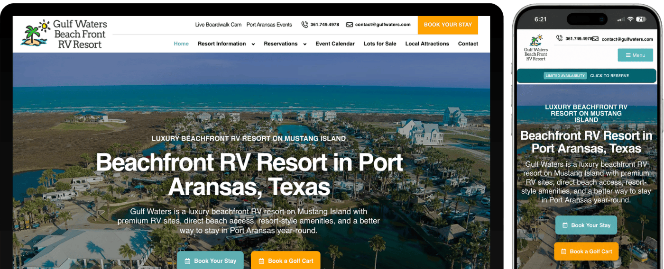Open the Contact page from the nav

[468, 44]
